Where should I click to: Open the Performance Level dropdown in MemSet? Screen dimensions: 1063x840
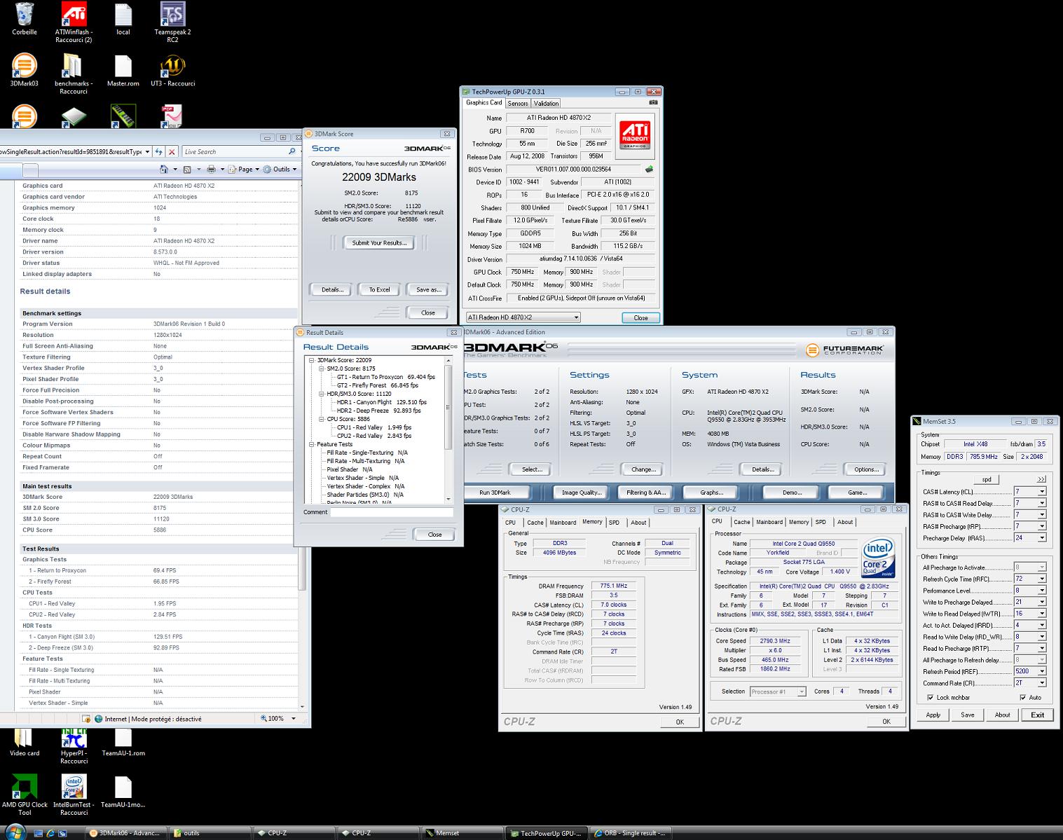pos(1041,591)
